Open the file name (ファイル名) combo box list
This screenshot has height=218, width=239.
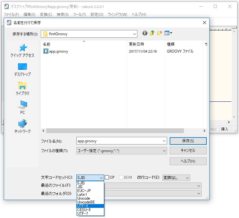click(x=164, y=141)
